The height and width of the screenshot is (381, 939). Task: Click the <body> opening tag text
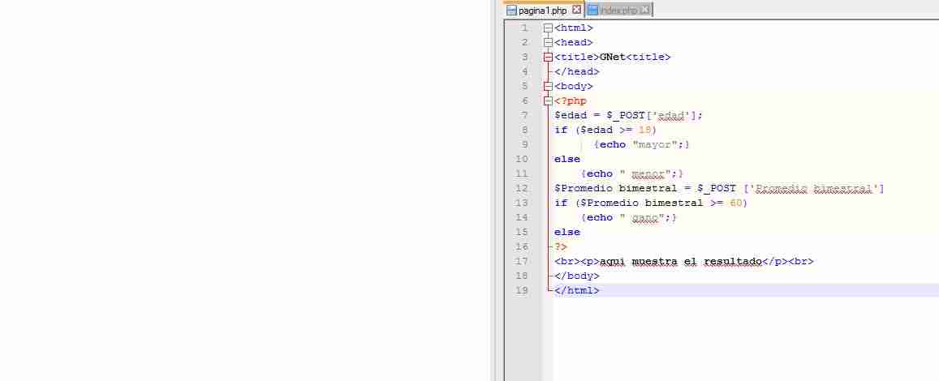574,87
